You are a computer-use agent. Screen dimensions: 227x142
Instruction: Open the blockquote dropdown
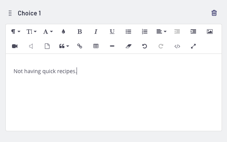click(x=64, y=46)
